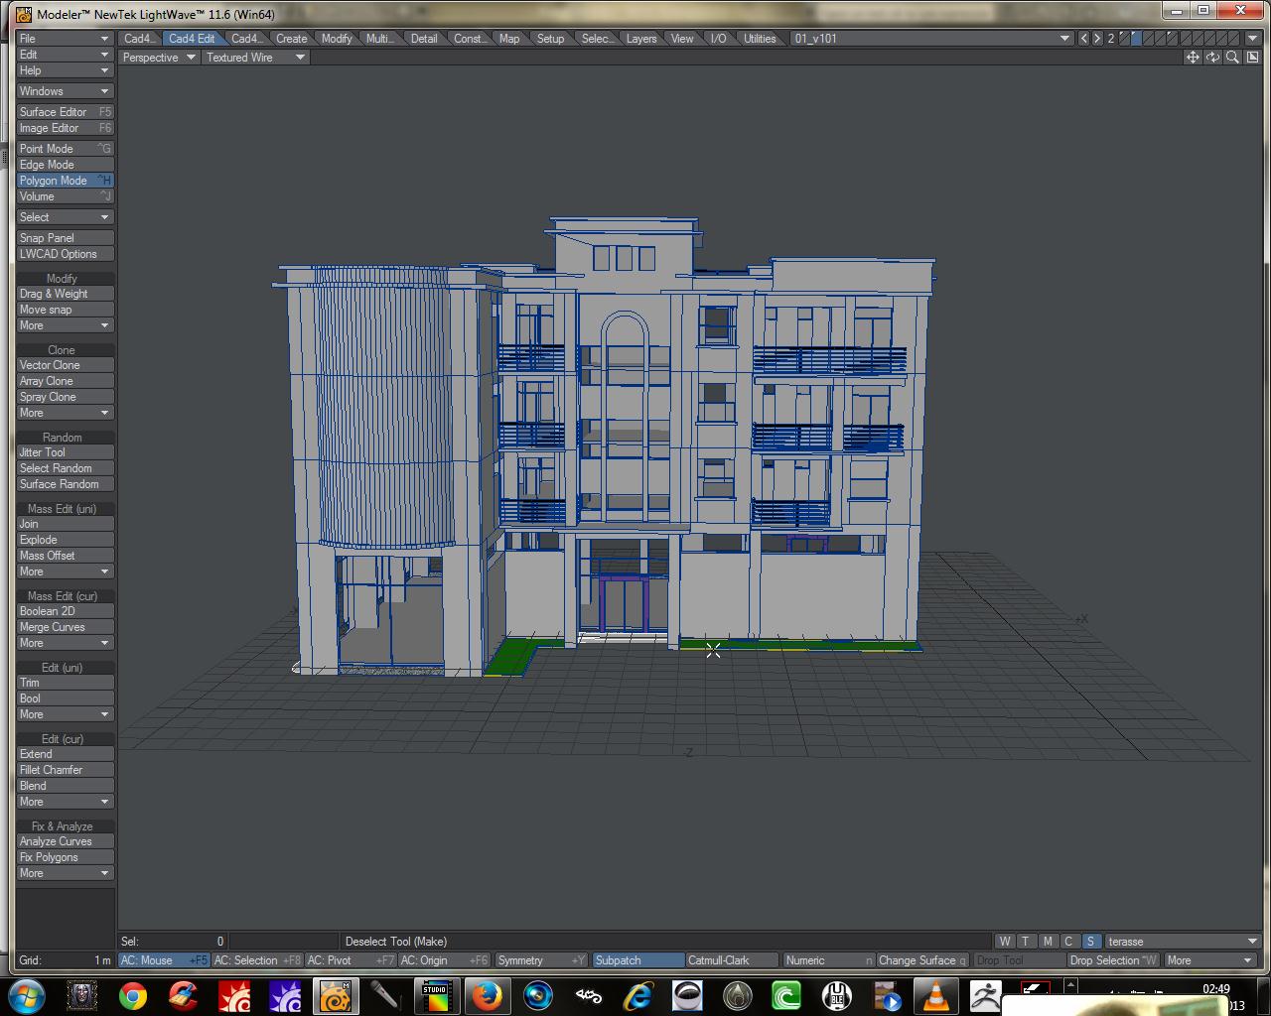1271x1016 pixels.
Task: Click the Boolean 2D button
Action: point(65,611)
